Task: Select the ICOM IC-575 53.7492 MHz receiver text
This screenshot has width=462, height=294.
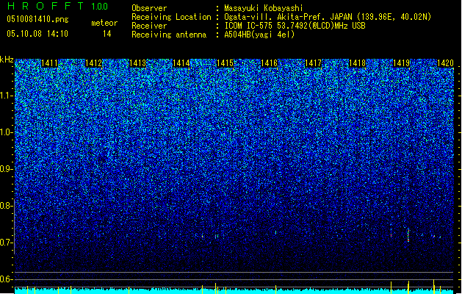Action: (x=295, y=26)
